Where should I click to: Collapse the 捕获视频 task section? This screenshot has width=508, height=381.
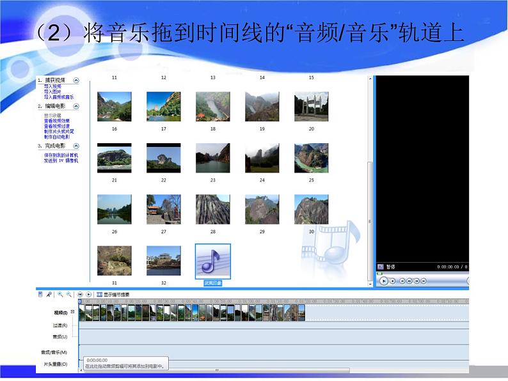(76, 81)
